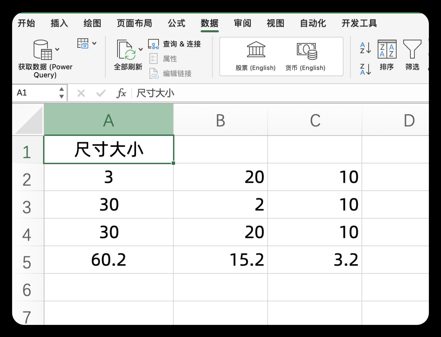Viewport: 441px width, 337px height.
Task: Toggle the 筛选 filter funnel
Action: 412,55
